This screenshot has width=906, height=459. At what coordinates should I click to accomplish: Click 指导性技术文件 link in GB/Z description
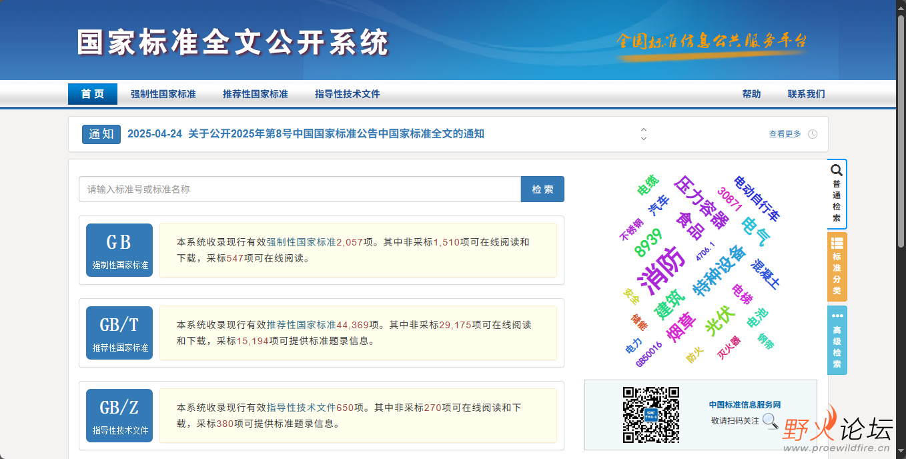pos(302,408)
